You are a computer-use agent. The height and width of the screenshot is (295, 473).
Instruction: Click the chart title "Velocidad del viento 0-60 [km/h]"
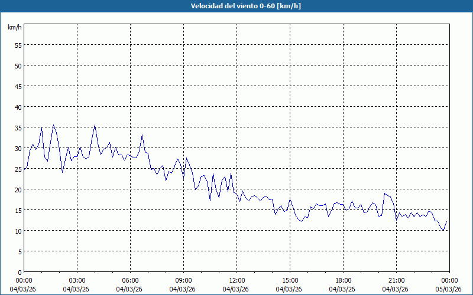237,6
